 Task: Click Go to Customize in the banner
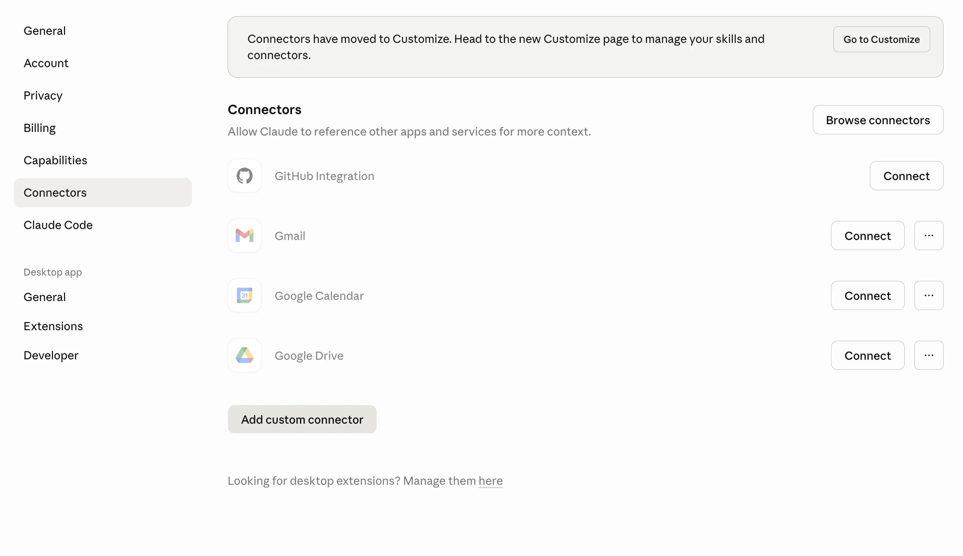tap(881, 39)
